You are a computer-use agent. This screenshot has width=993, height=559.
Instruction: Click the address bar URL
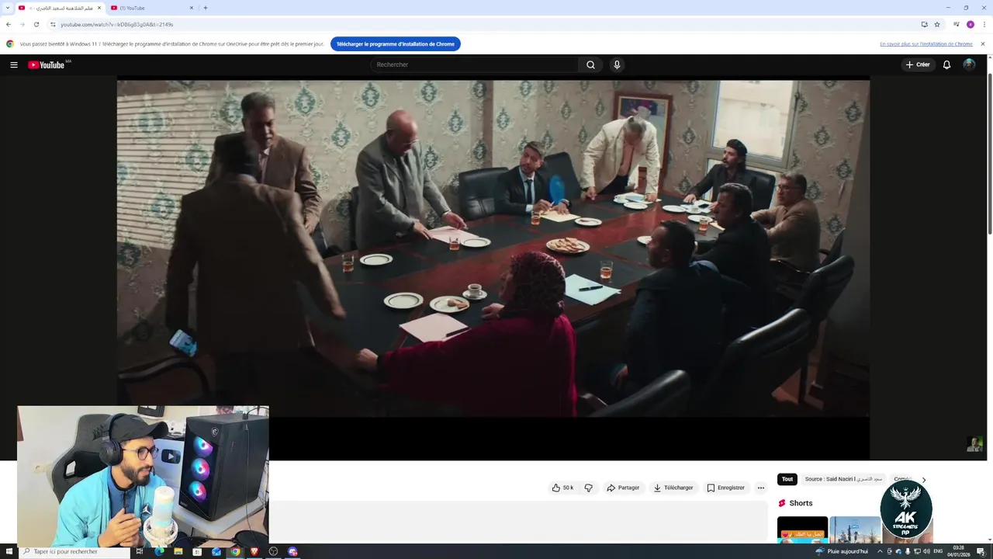click(x=116, y=24)
